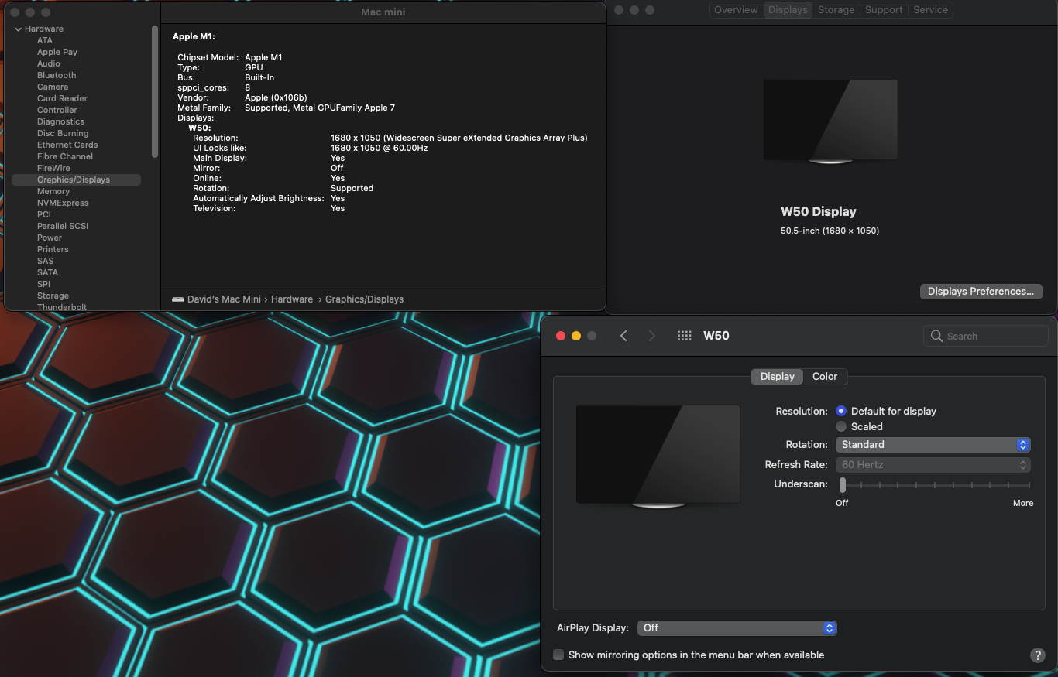Click the Displays Preferences button
This screenshot has width=1058, height=677.
tap(980, 292)
